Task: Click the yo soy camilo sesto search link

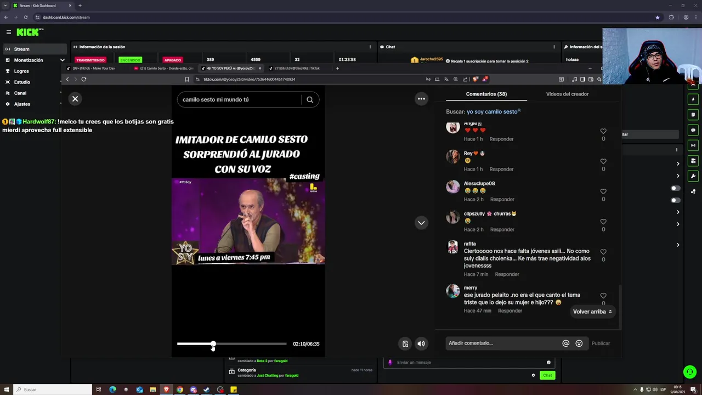Action: [492, 111]
